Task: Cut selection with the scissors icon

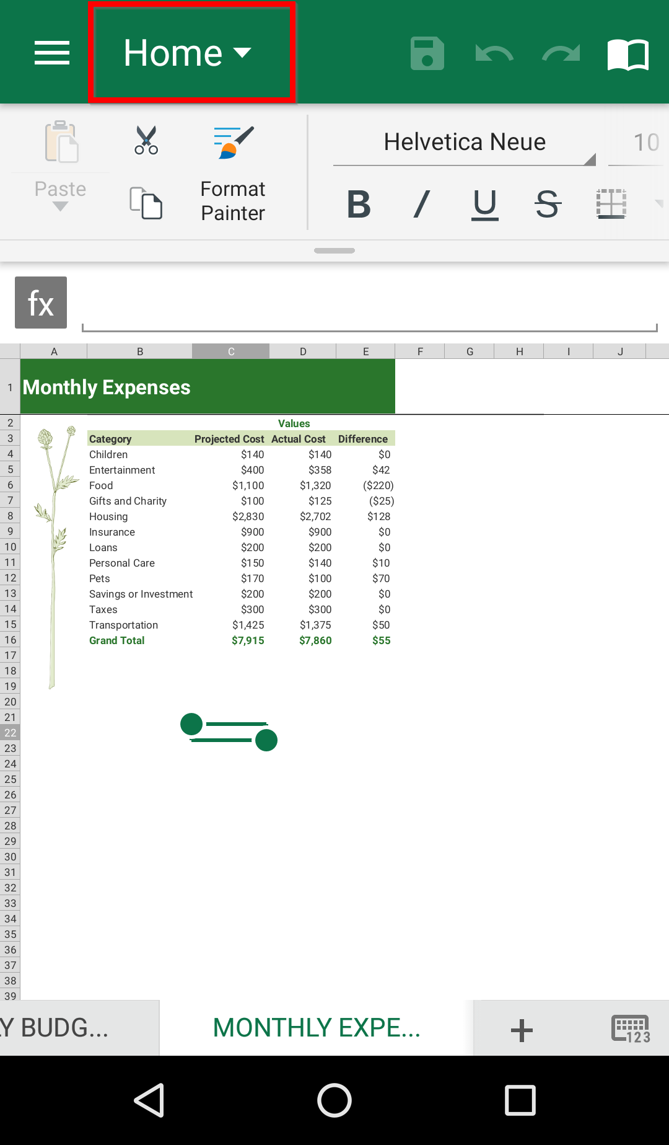Action: pos(146,140)
